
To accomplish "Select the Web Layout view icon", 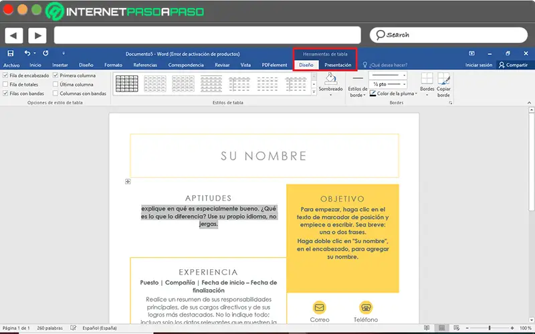I will pyautogui.click(x=456, y=328).
